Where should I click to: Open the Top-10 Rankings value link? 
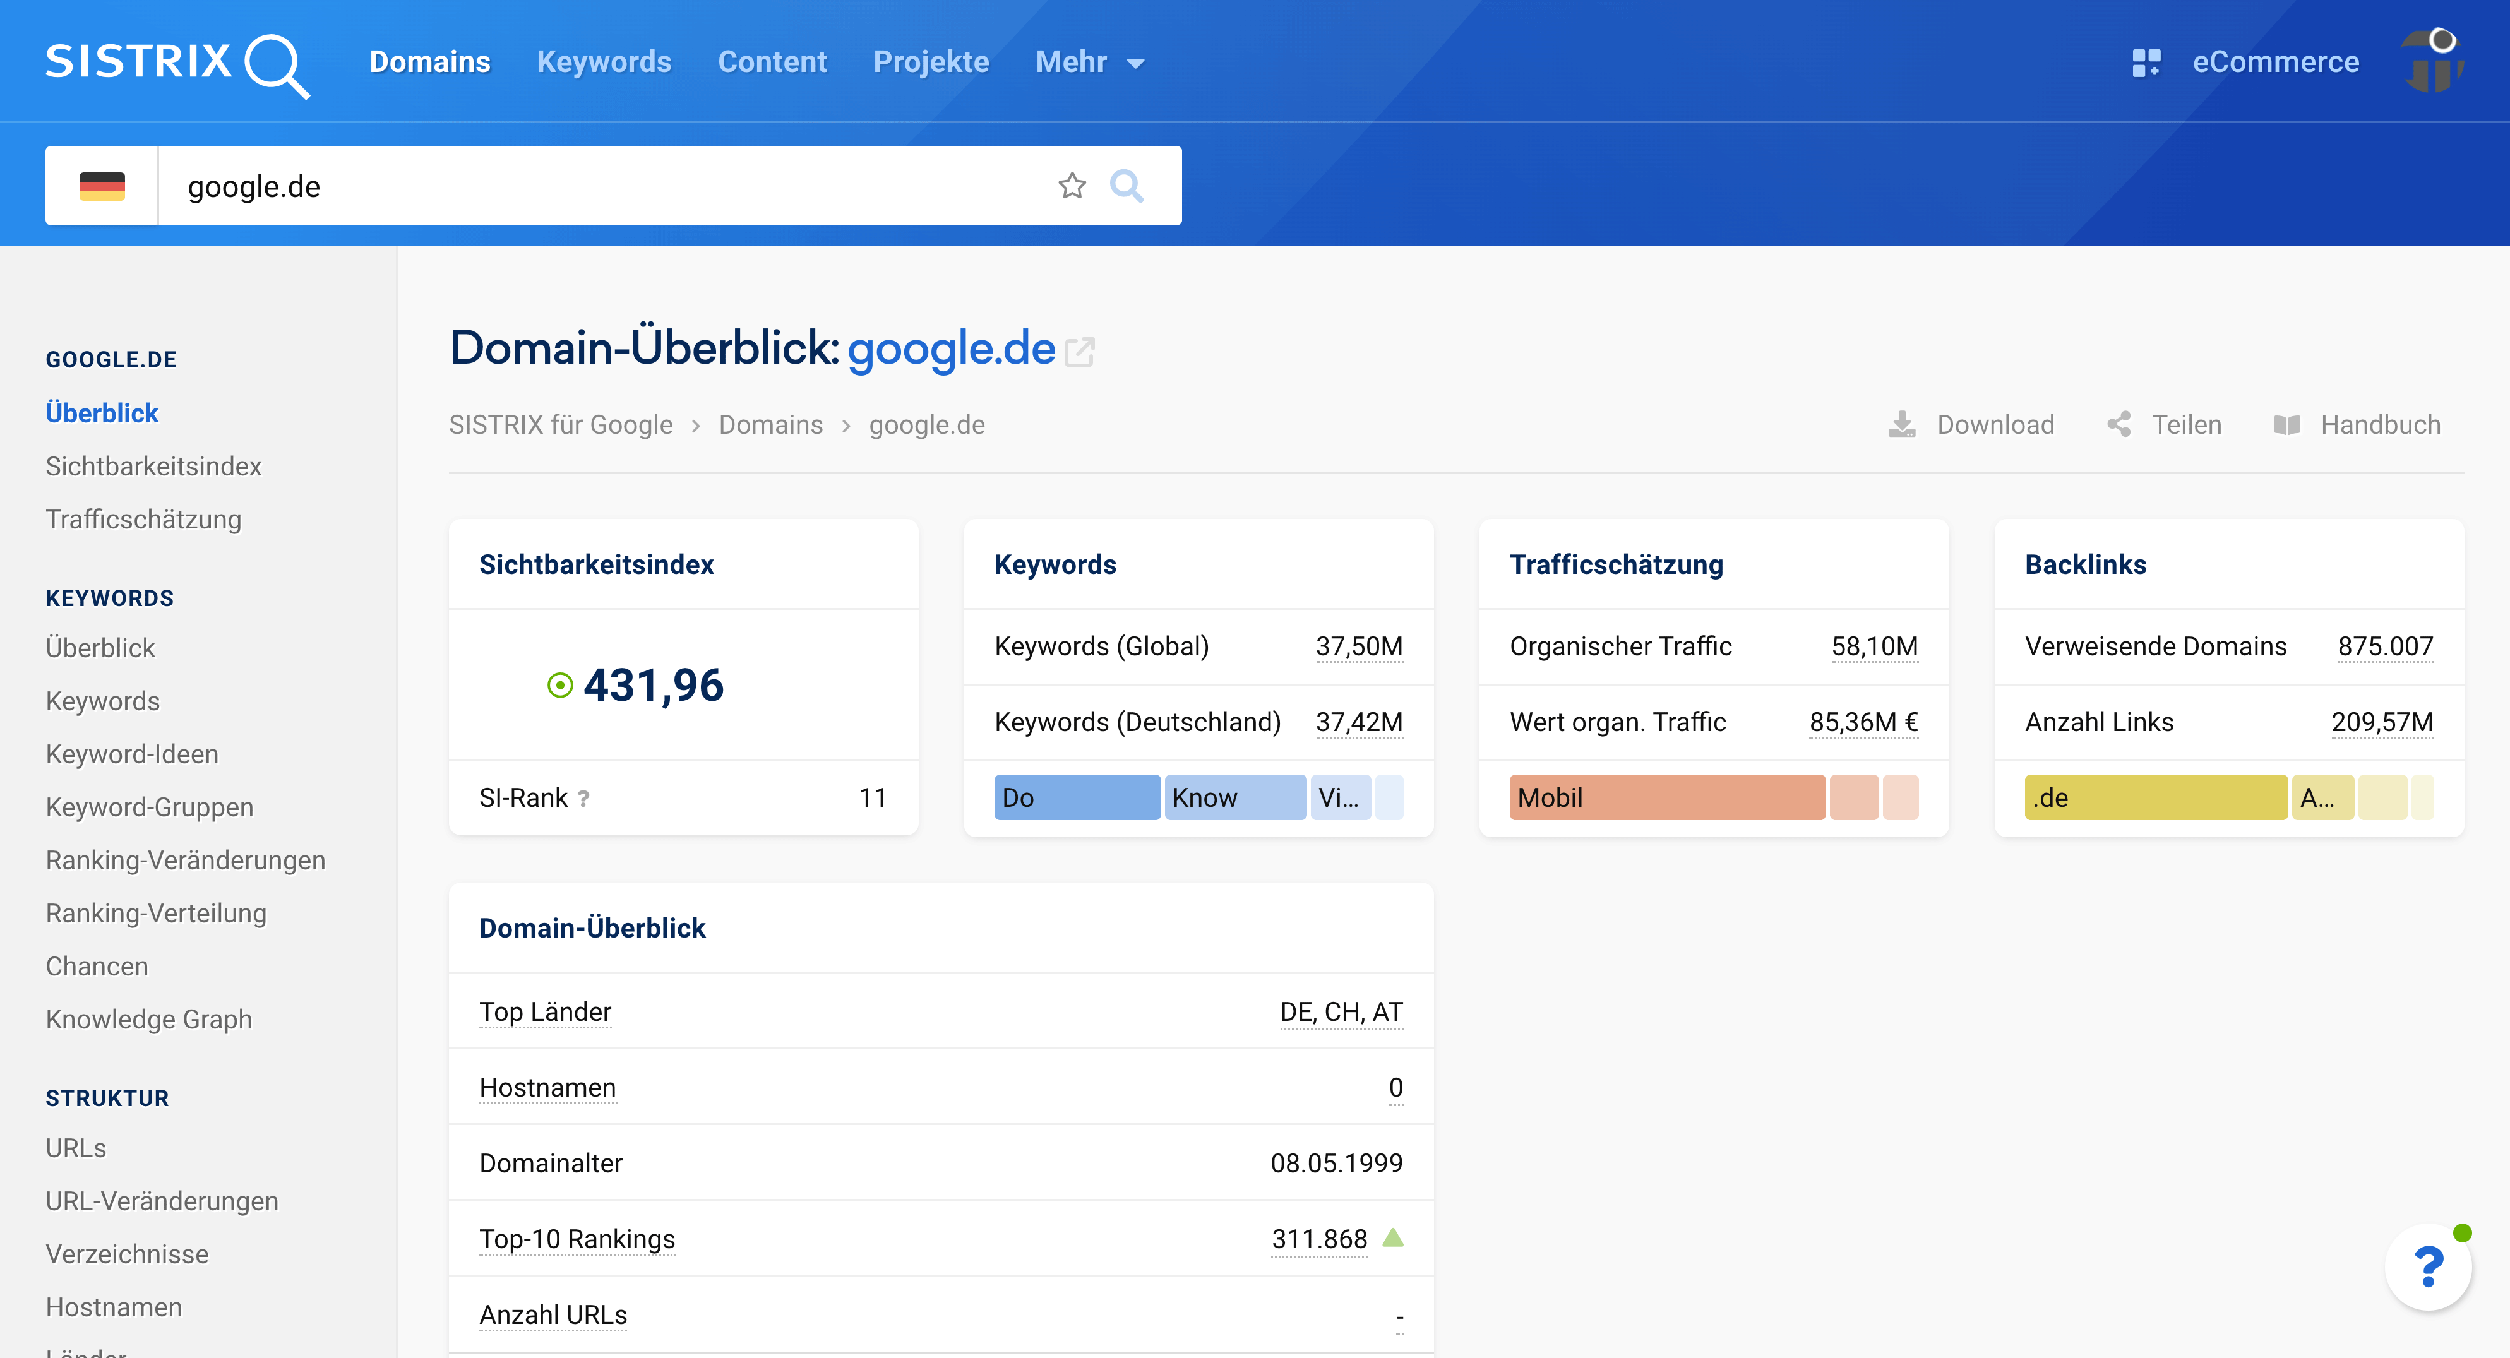(x=1319, y=1238)
